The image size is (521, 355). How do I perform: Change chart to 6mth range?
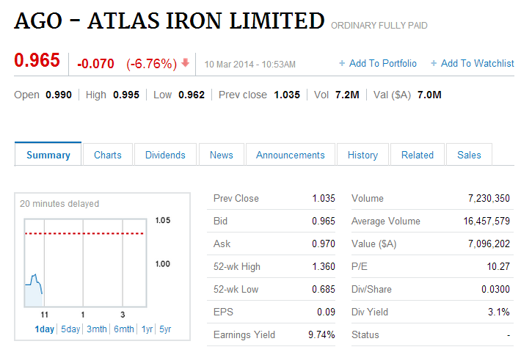[124, 329]
